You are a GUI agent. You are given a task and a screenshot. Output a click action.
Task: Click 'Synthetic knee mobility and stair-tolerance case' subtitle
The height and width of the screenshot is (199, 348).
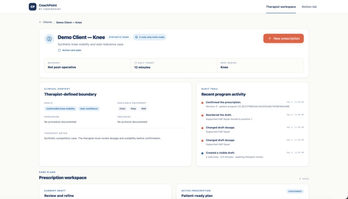(x=90, y=44)
